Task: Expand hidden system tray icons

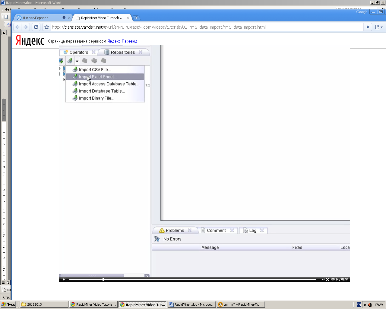Action: [x=365, y=305]
